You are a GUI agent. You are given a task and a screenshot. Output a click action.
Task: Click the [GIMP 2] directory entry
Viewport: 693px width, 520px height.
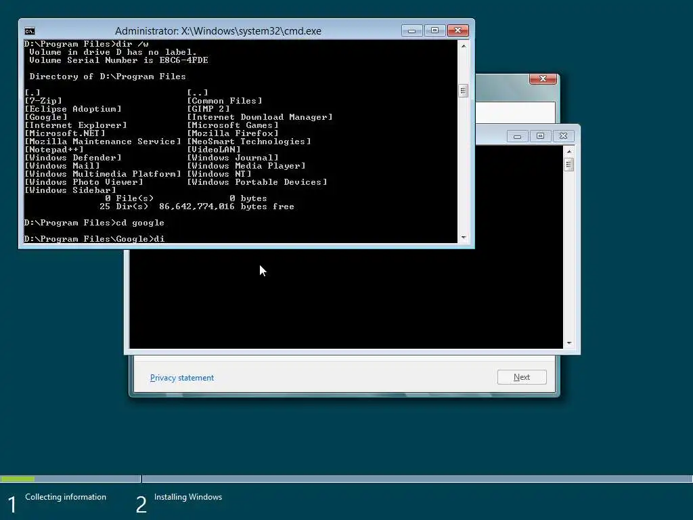tap(208, 109)
